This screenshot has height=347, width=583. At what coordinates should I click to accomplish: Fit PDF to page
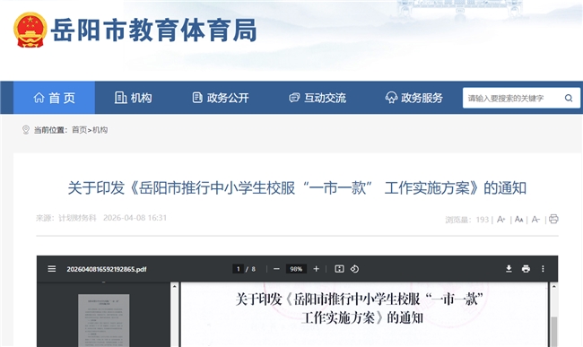tap(339, 269)
